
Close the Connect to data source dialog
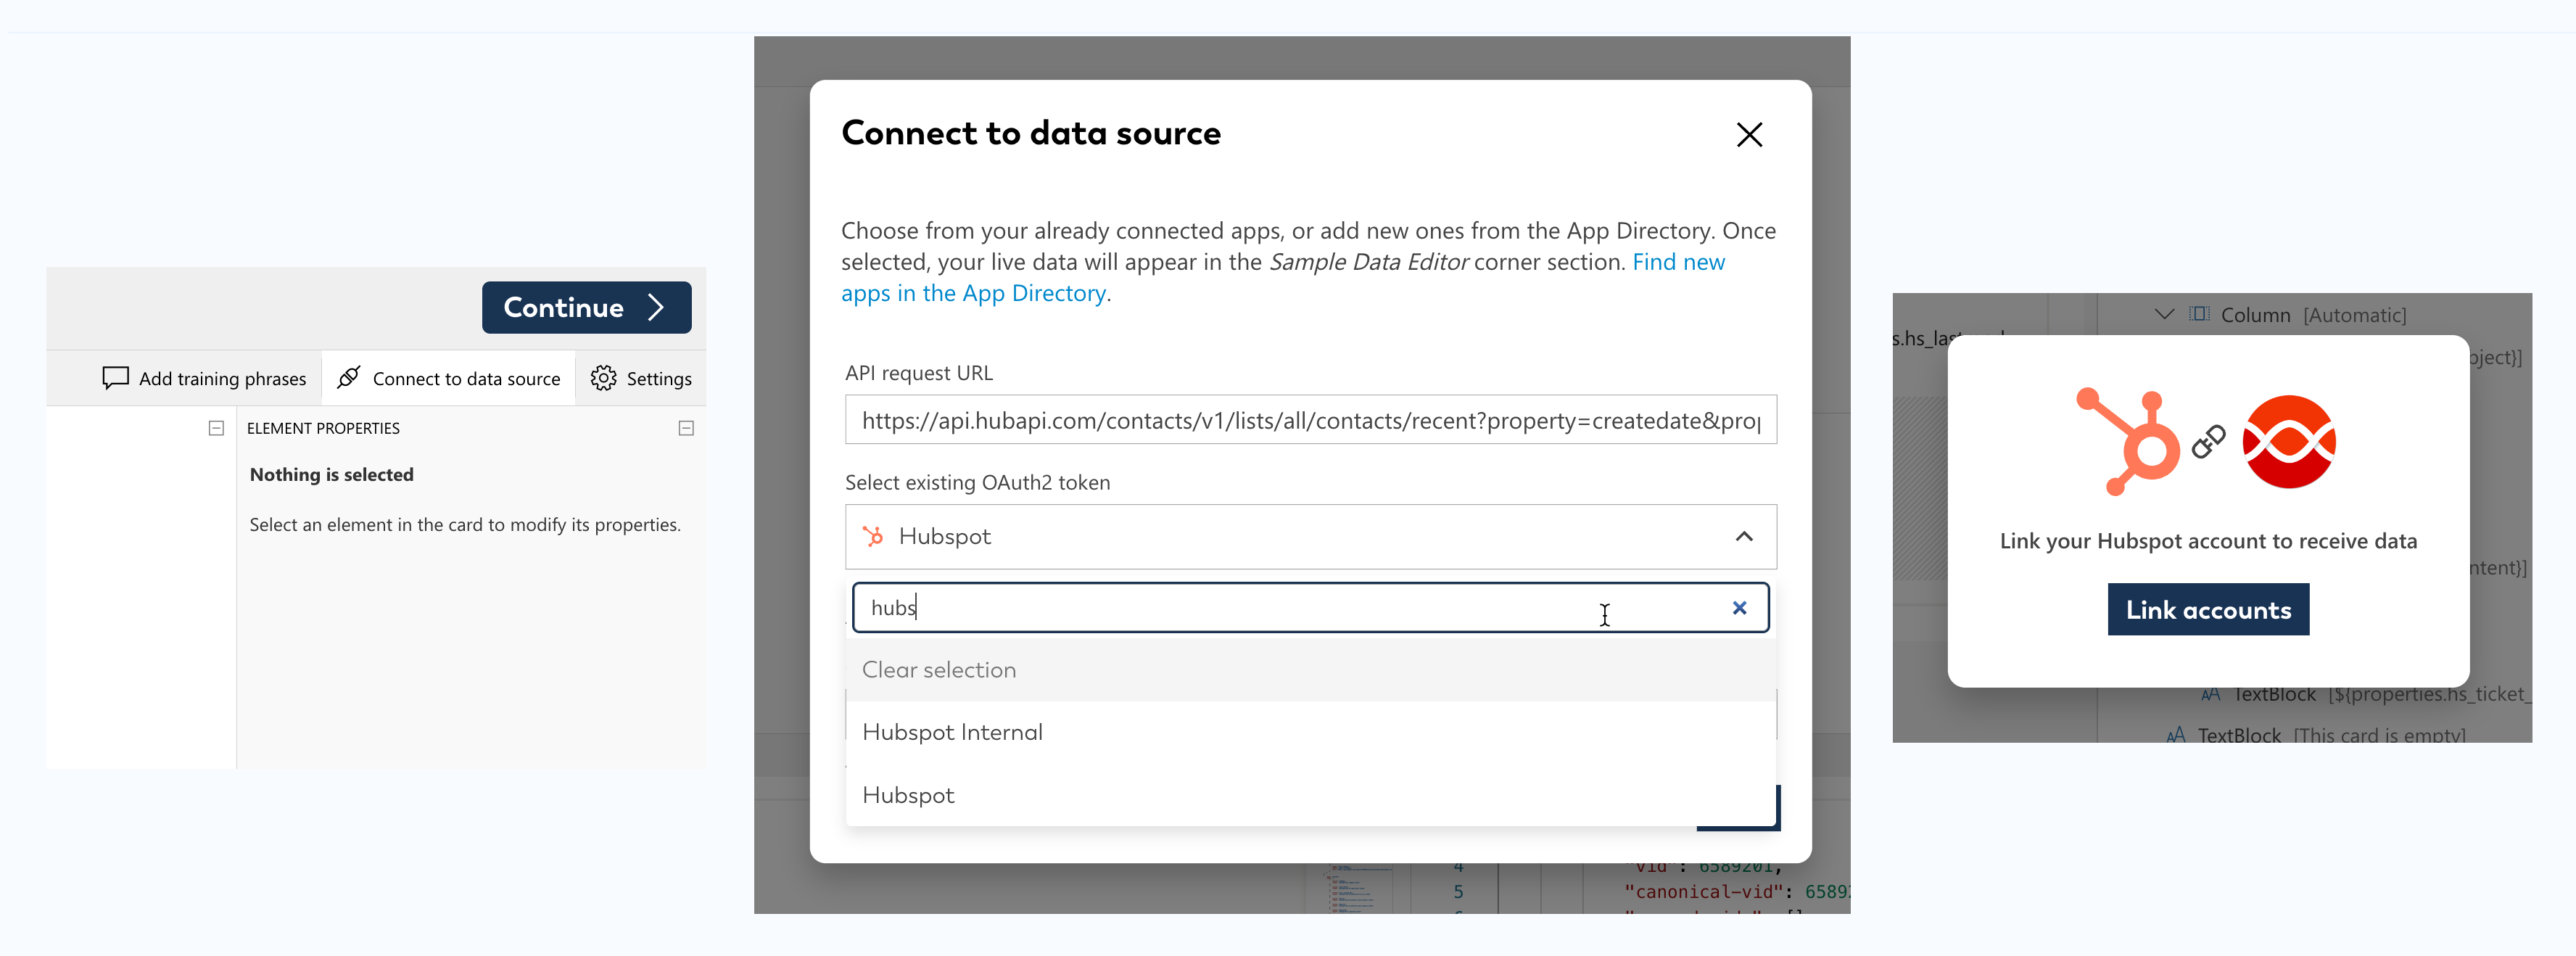1749,135
